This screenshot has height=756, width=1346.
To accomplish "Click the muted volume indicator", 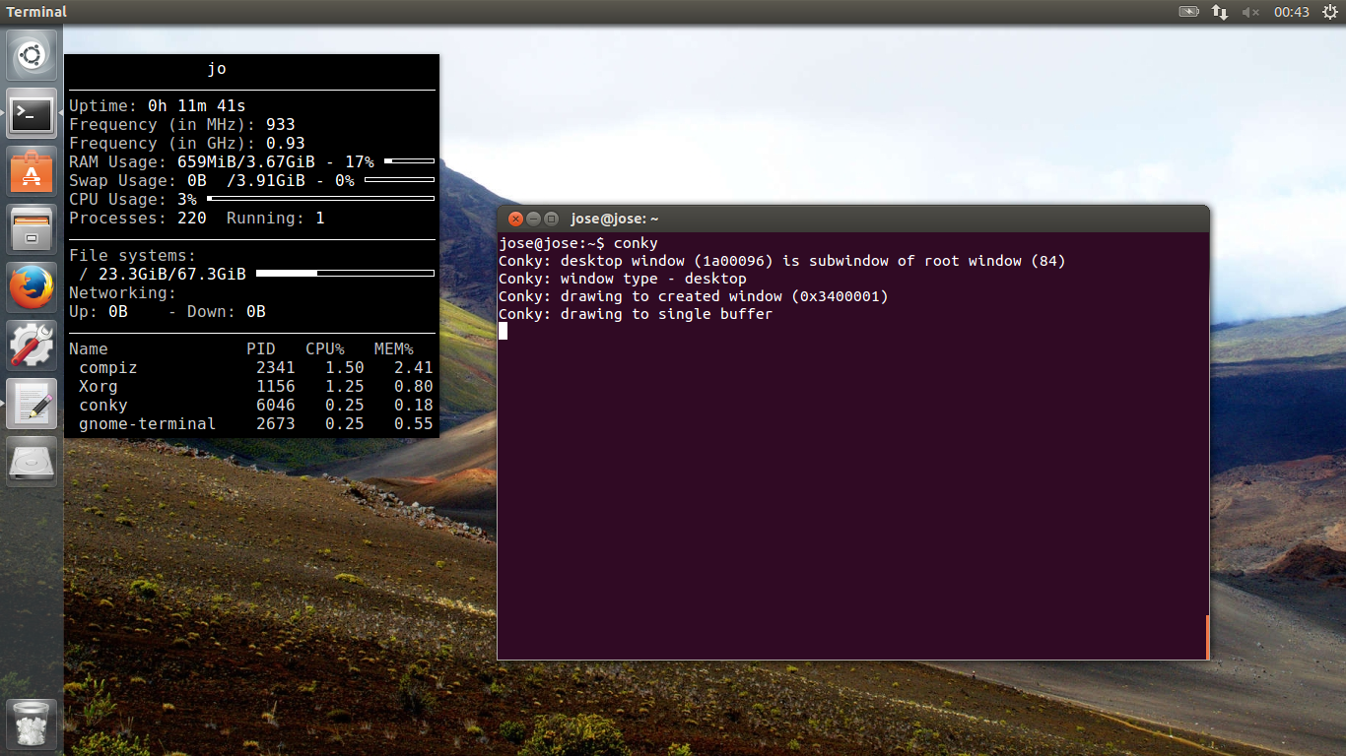I will point(1251,12).
